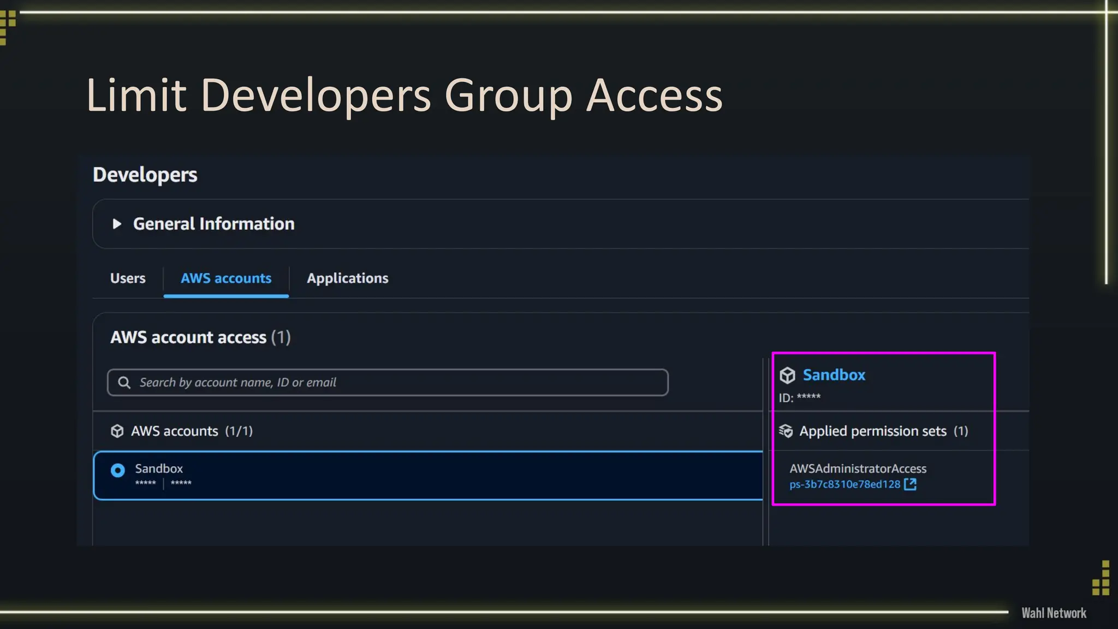Open the Sandbox account link

click(x=834, y=375)
